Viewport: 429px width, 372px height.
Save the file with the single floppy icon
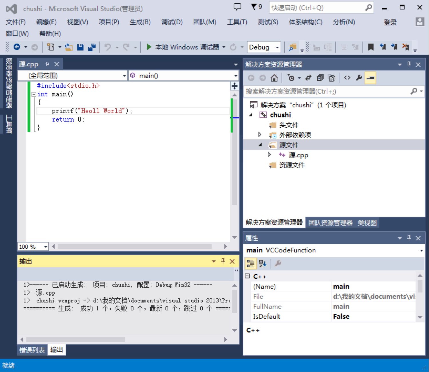tap(80, 47)
